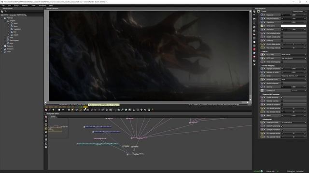Click the save render image icon
The width and height of the screenshot is (309, 173).
click(129, 110)
